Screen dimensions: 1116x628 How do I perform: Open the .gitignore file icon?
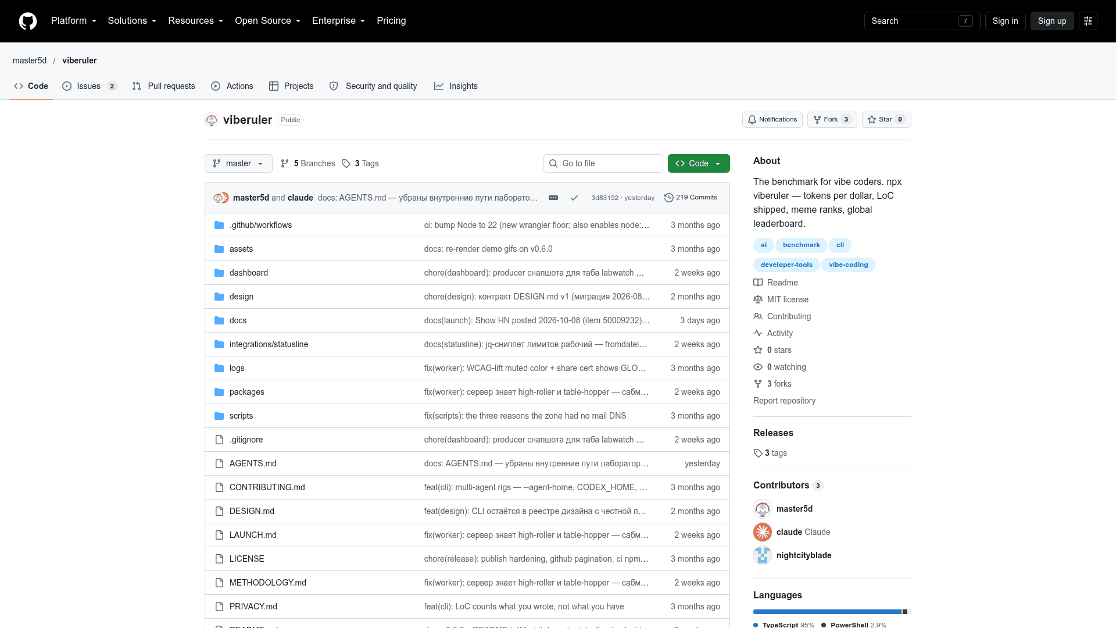[219, 440]
